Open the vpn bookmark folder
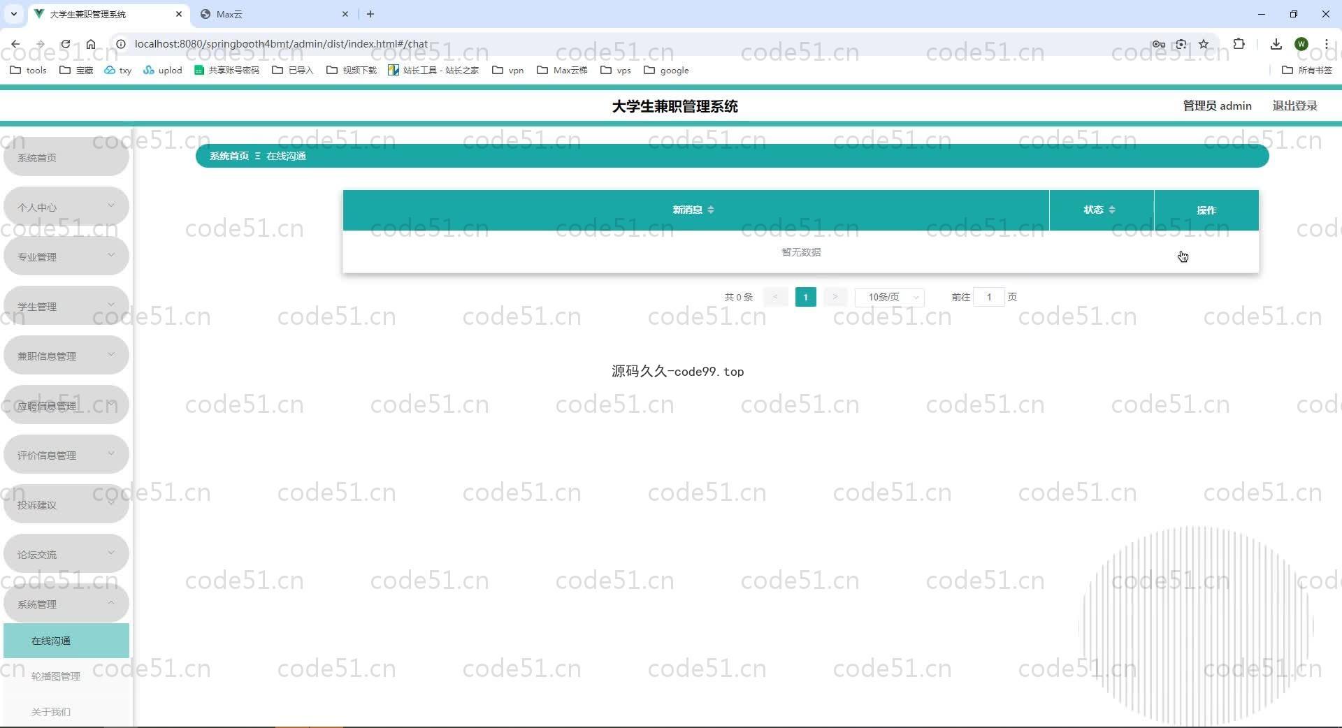This screenshot has height=728, width=1342. pyautogui.click(x=508, y=70)
